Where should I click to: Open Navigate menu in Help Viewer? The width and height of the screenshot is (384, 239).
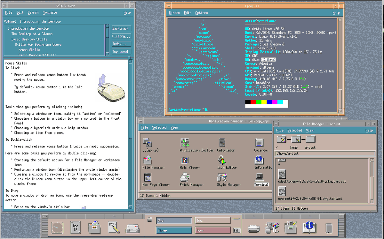click(50, 12)
